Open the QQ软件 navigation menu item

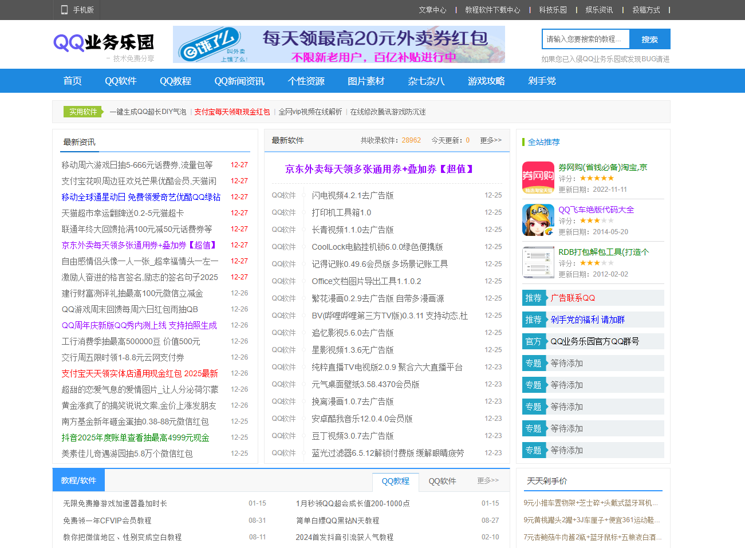point(120,81)
